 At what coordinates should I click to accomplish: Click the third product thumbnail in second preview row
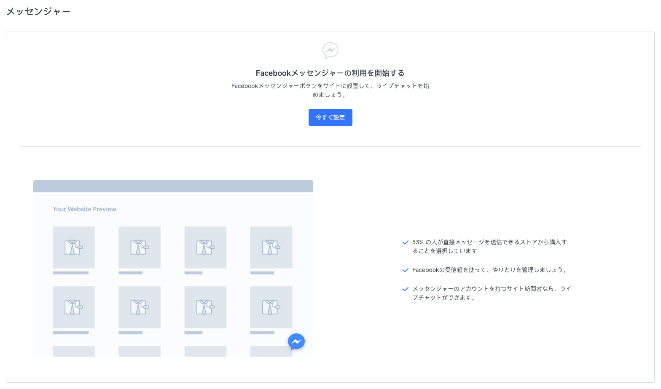[x=205, y=307]
